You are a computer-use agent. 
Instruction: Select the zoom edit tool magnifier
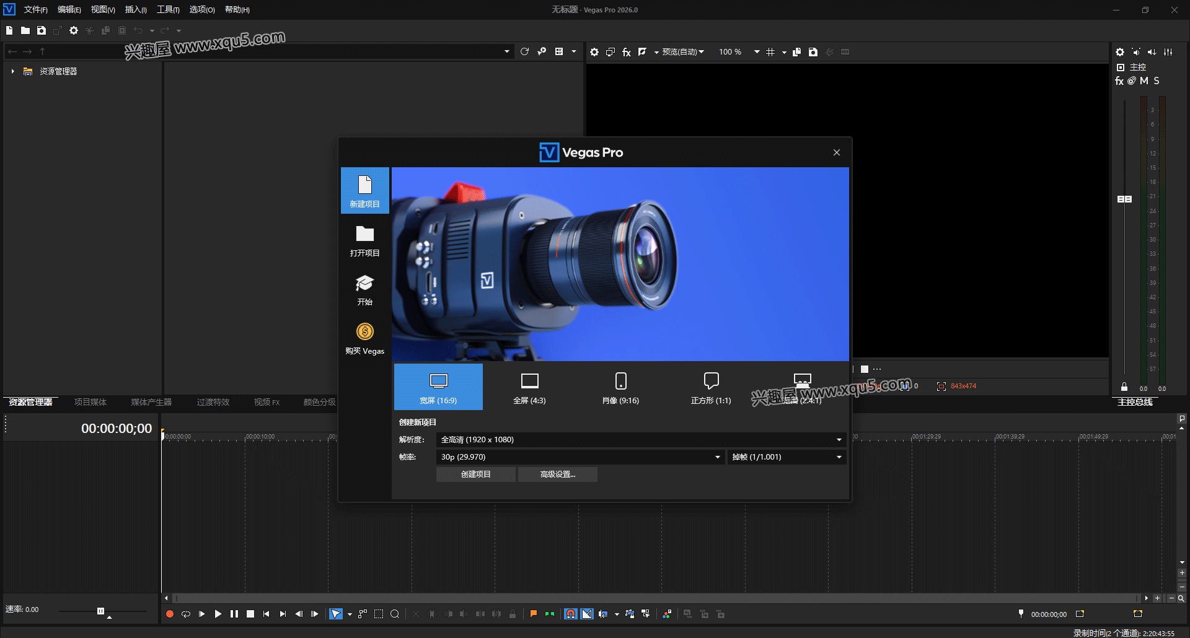point(395,614)
